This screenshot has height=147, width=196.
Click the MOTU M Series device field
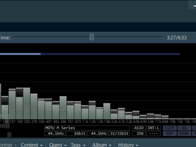pyautogui.click(x=87, y=128)
